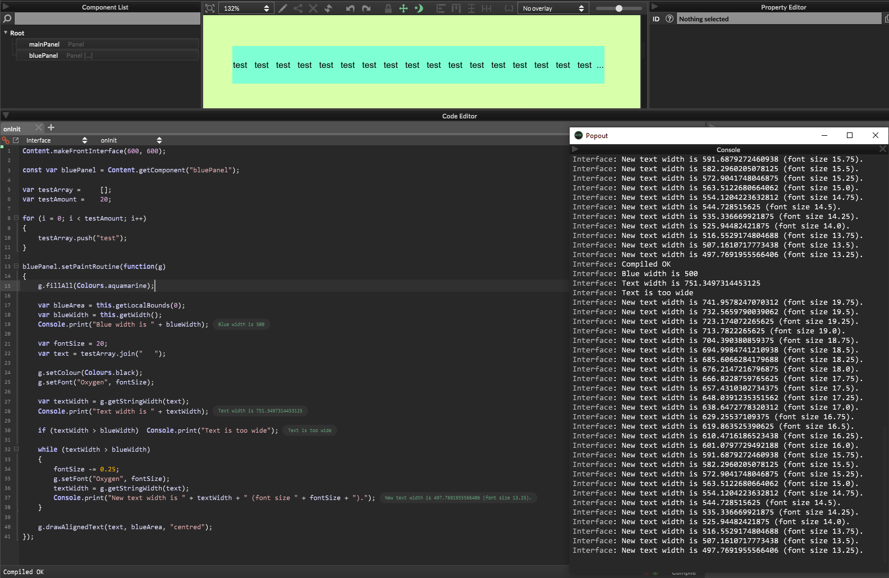
Task: Add a new code editor tab
Action: [x=51, y=128]
